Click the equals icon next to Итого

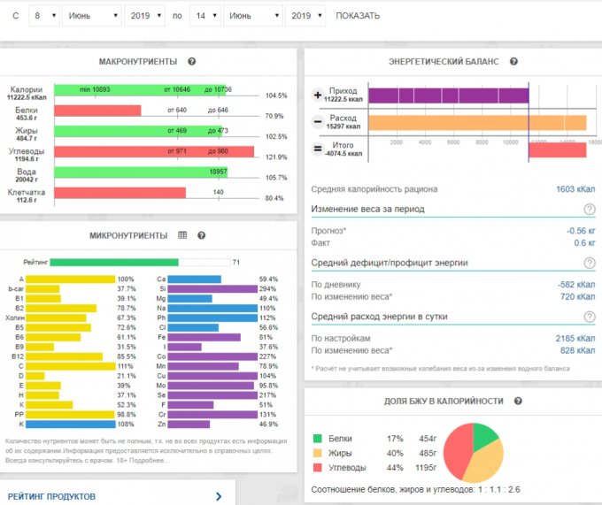coord(318,149)
